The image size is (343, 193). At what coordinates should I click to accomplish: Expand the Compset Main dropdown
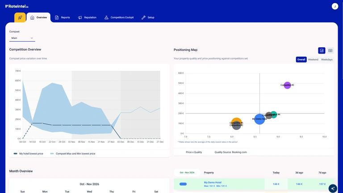[22, 38]
